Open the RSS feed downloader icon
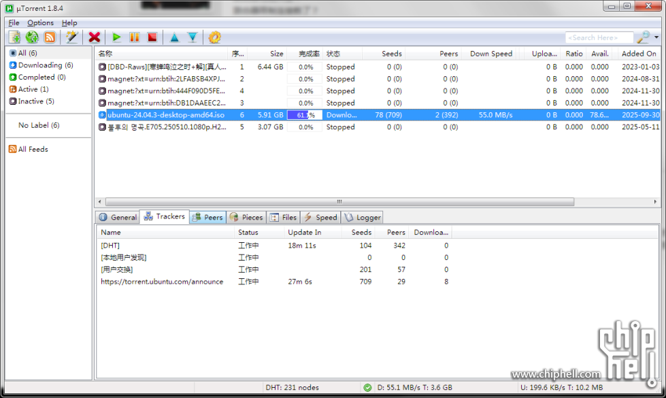Screen dimensions: 666x398 point(50,37)
